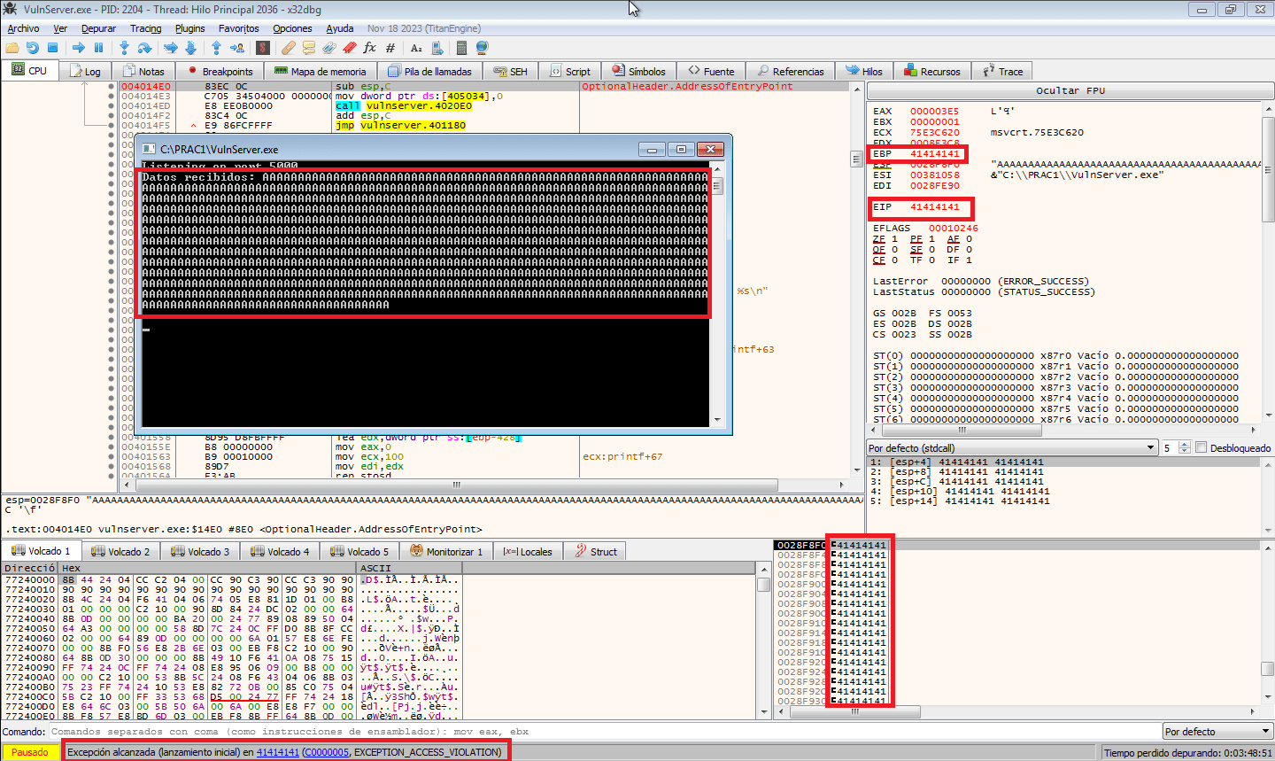Image resolution: width=1275 pixels, height=761 pixels.
Task: Expand the Por defecto command dropdown
Action: (1218, 731)
